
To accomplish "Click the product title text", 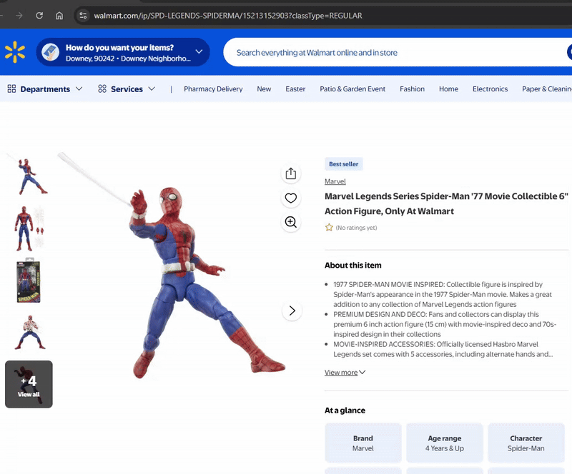I will pos(446,203).
